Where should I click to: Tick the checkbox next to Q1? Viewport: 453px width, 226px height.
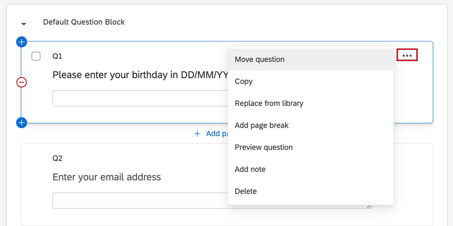coord(36,56)
